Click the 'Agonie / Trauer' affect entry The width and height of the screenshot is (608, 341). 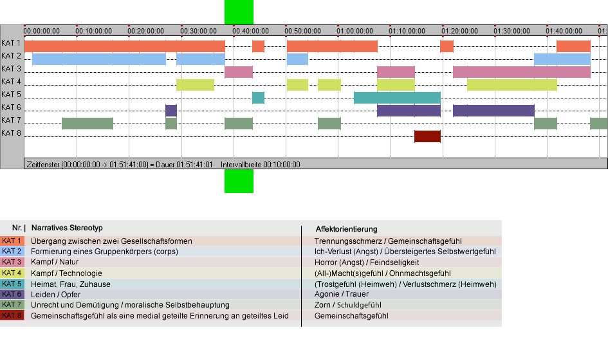point(342,294)
